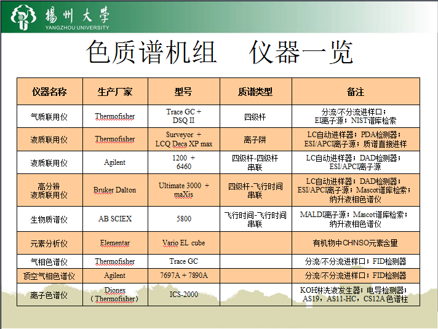Image resolution: width=438 pixels, height=329 pixels.
Task: Select 液质联用仪 in the Agilent 1200 row
Action: click(49, 162)
